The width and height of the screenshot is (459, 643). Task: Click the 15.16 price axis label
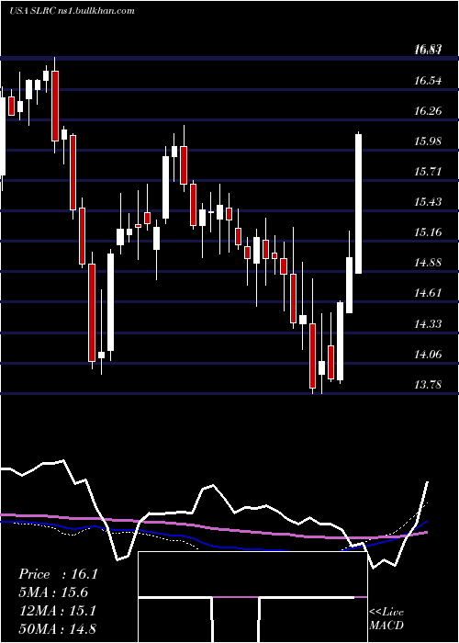(x=428, y=232)
